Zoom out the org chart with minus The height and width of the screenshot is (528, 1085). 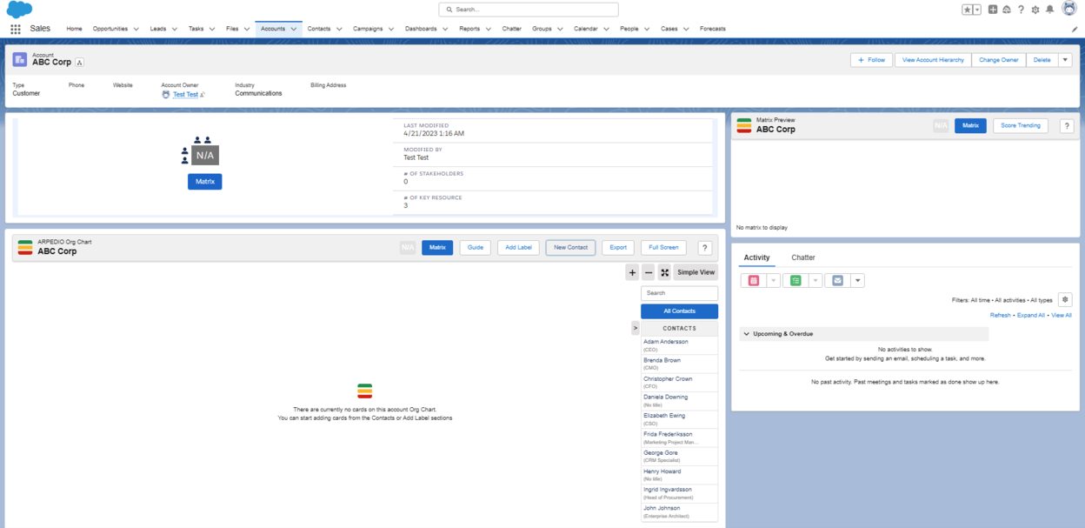click(x=649, y=272)
